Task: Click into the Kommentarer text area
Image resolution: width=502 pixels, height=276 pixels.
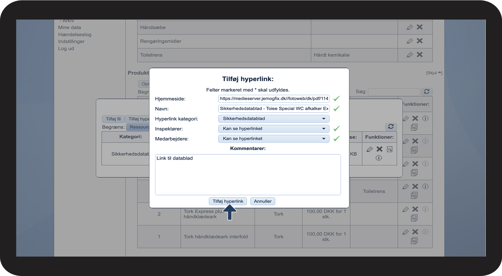Action: coord(248,175)
